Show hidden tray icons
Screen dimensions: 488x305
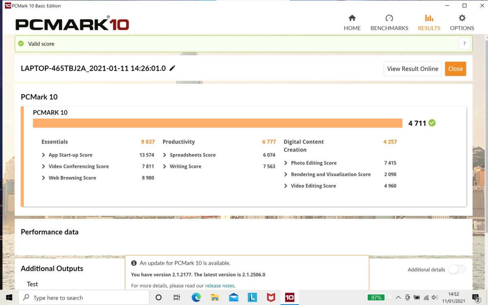[x=398, y=297]
